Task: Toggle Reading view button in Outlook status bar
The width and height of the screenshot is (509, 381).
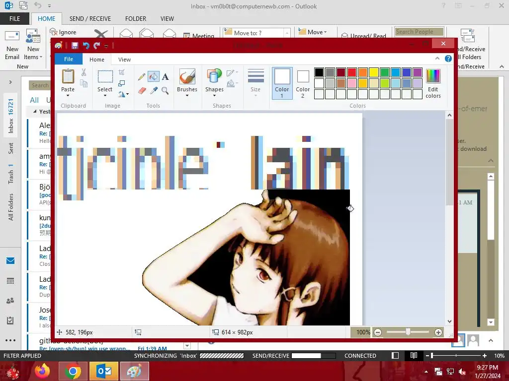Action: [x=414, y=355]
